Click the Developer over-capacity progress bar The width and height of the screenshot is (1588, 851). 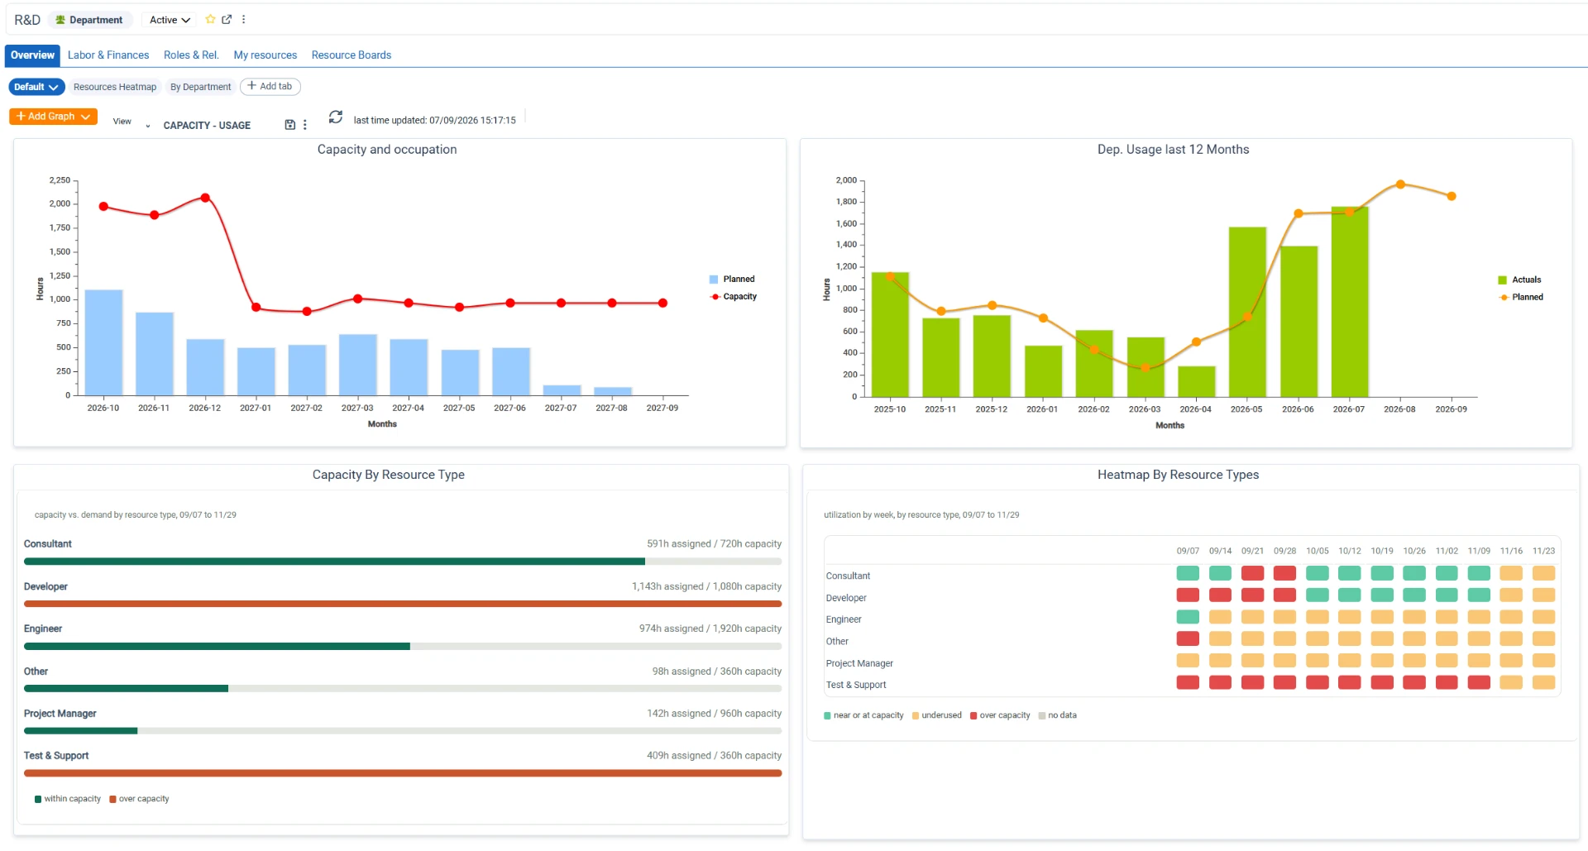pos(403,605)
